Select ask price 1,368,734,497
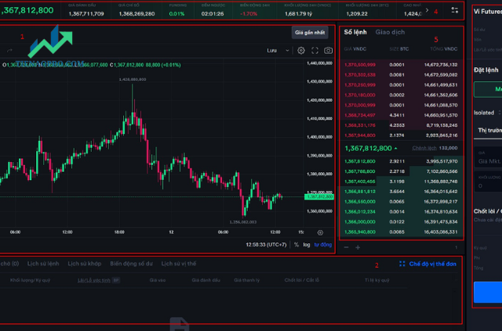The height and width of the screenshot is (331, 502). pos(360,115)
